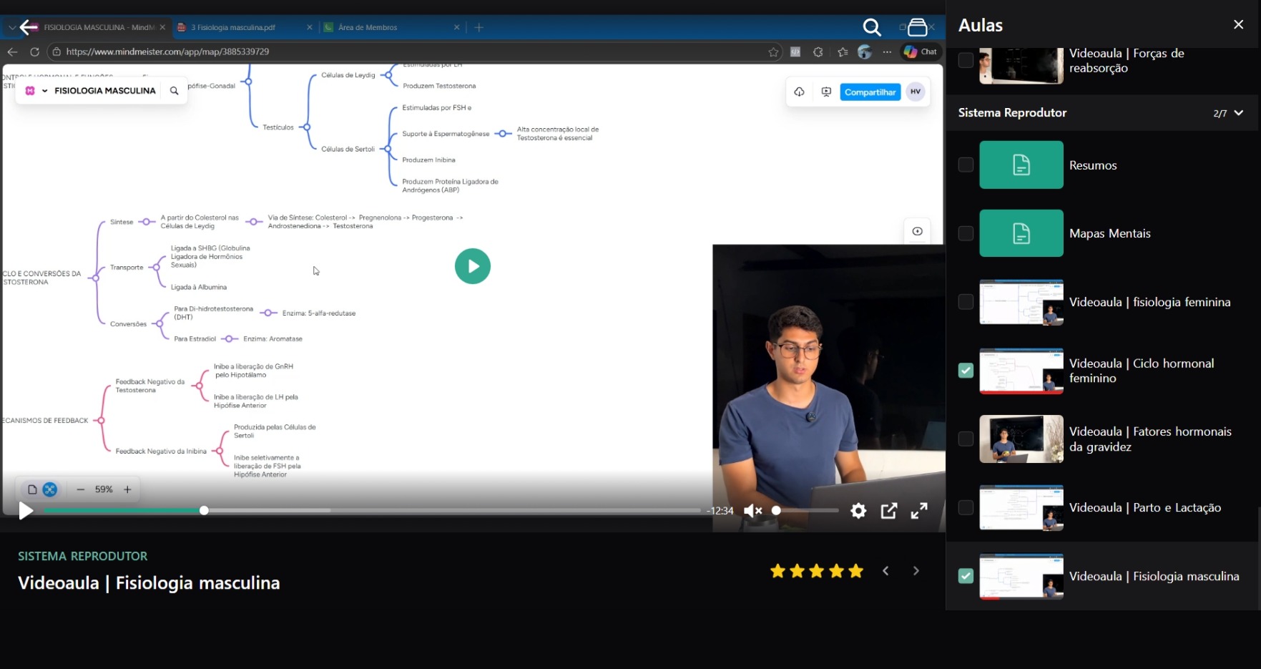Open the video in a pop-out window

[x=889, y=511]
